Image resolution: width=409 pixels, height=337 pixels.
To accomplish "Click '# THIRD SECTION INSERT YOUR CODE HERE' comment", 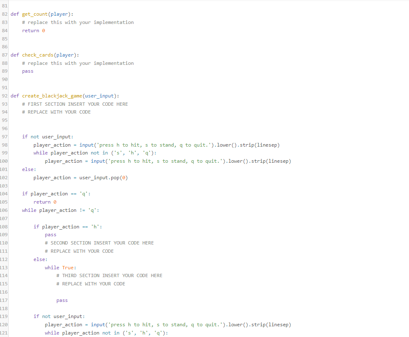I will 109,275.
